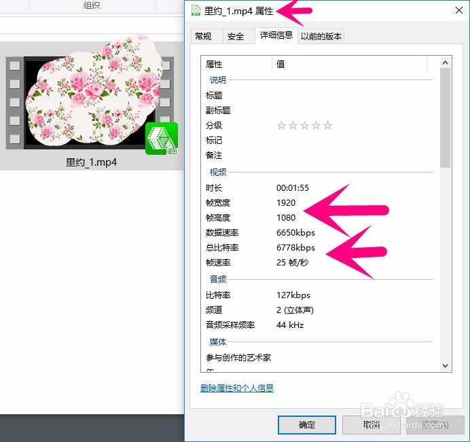Click the vertical scrollbar thumb in details list

(445, 117)
